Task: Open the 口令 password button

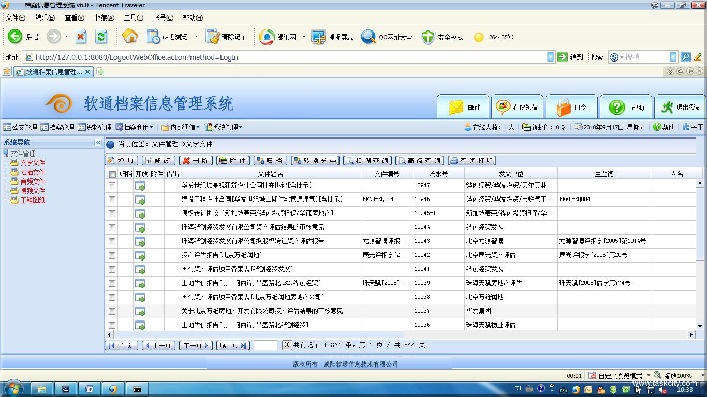Action: click(571, 106)
